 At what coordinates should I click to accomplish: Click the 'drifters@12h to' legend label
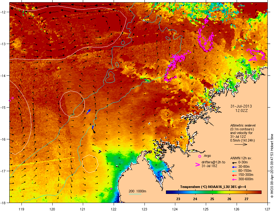213,162
